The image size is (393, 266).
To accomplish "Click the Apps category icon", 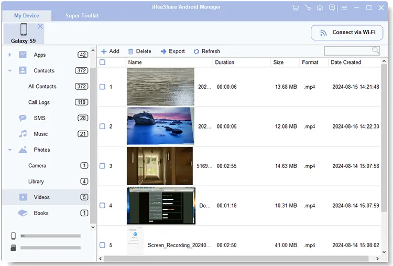I will click(x=23, y=55).
